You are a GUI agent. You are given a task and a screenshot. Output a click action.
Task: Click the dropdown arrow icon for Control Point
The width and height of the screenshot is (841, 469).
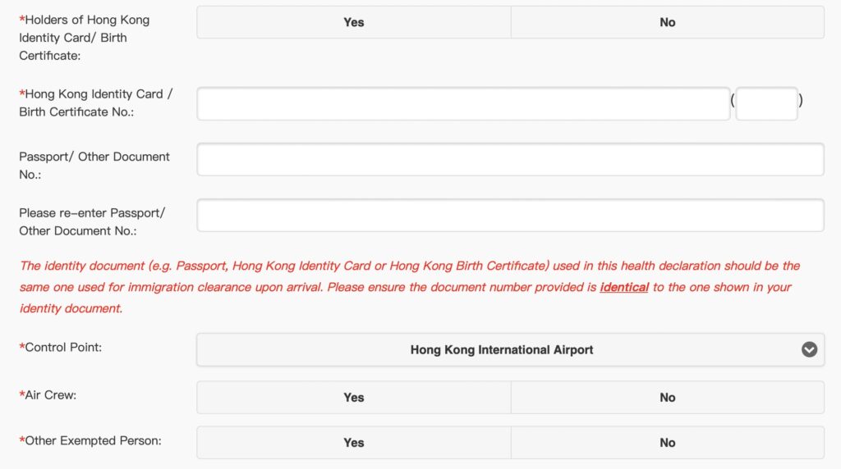click(809, 349)
